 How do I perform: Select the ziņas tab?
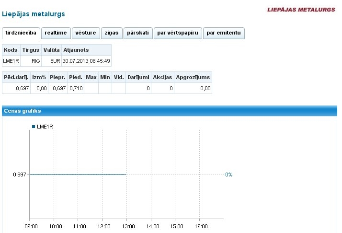112,33
